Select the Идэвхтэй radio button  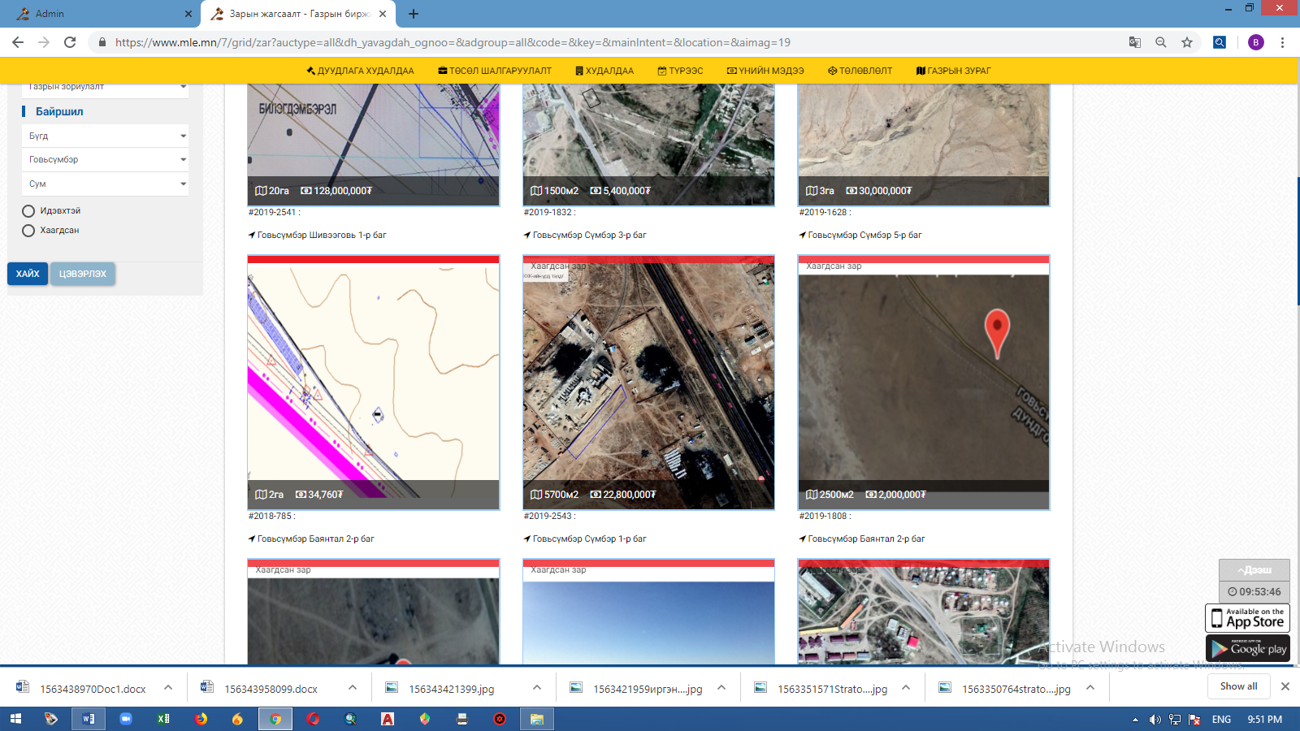(28, 211)
